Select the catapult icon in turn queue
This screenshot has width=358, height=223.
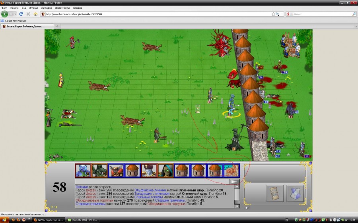coord(231,171)
